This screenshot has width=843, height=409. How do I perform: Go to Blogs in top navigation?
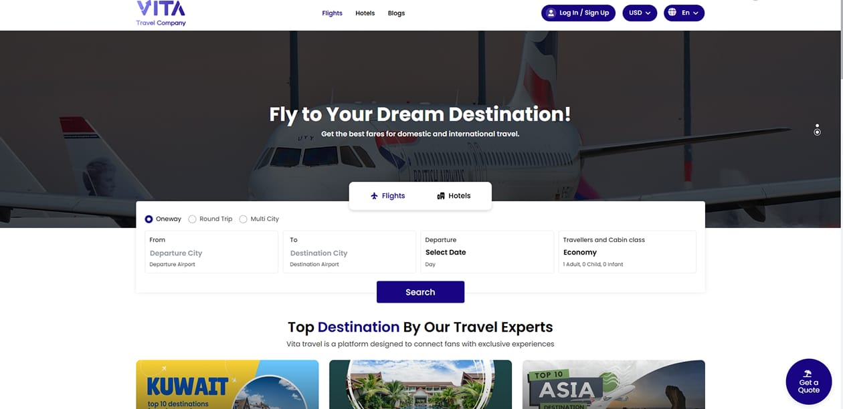(x=396, y=13)
